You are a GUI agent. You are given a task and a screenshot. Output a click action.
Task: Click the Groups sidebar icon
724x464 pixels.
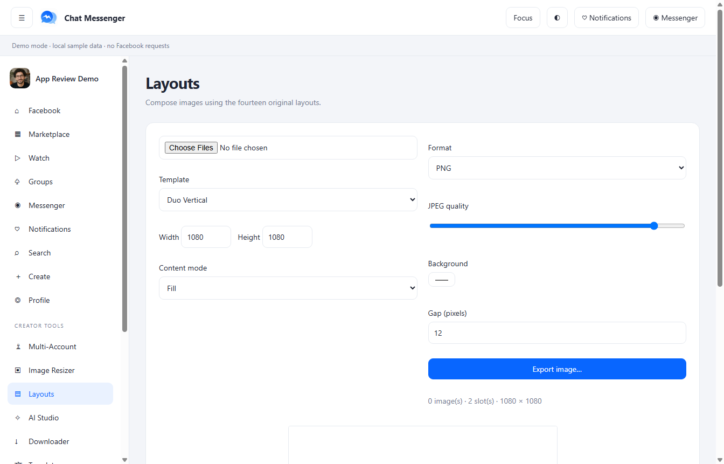tap(17, 182)
